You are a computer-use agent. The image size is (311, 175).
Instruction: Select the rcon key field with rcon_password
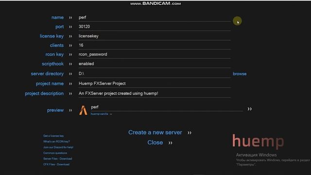(x=155, y=54)
